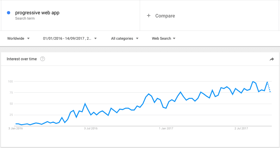Edit the 'progressive web app' search term

[37, 13]
